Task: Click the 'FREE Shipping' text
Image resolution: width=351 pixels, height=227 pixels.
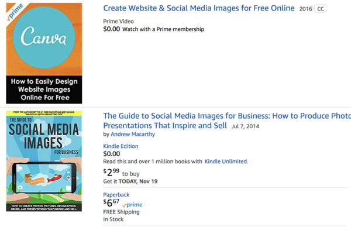Action: [x=121, y=212]
